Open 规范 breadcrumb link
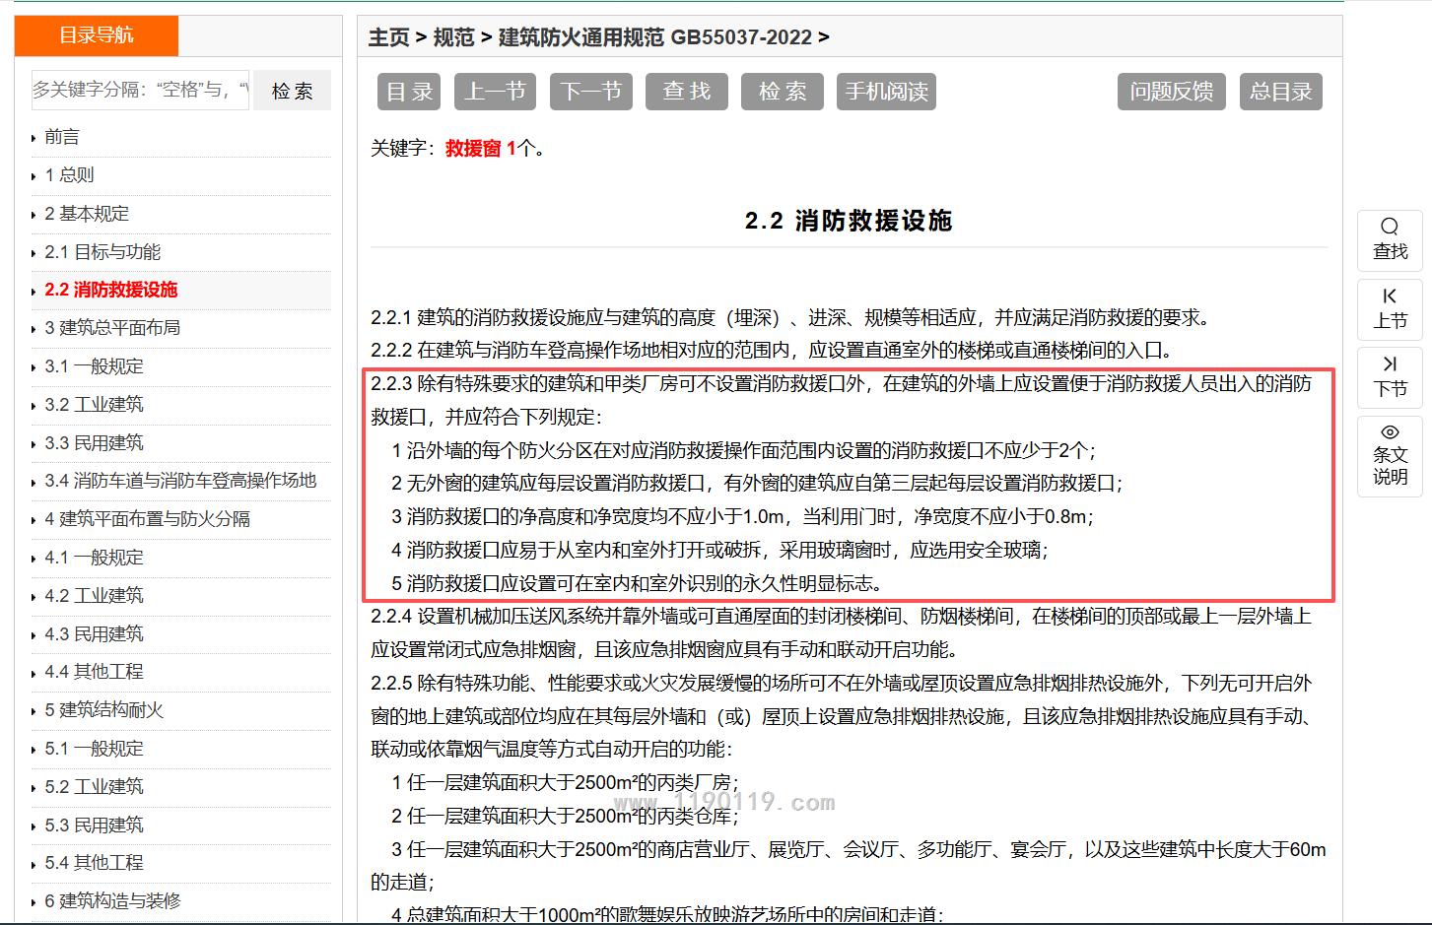This screenshot has width=1432, height=925. click(453, 37)
